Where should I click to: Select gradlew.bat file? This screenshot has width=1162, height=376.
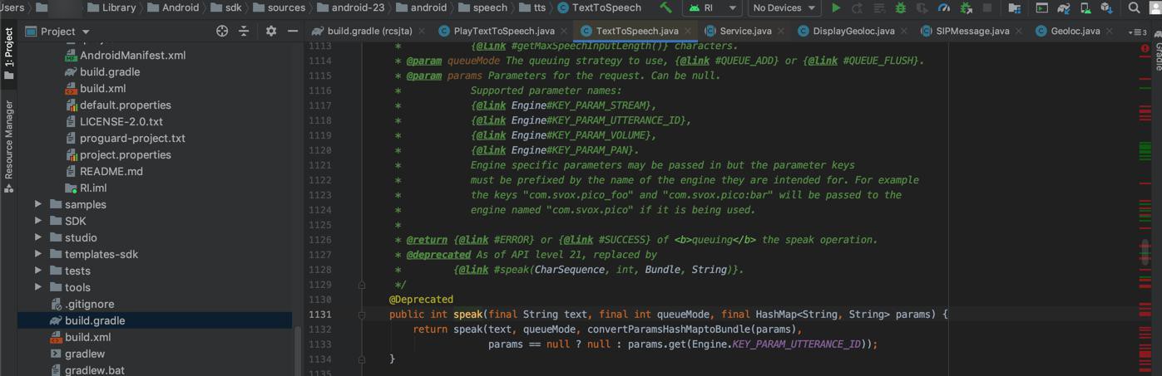click(x=94, y=370)
